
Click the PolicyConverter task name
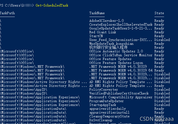[x=104, y=90]
